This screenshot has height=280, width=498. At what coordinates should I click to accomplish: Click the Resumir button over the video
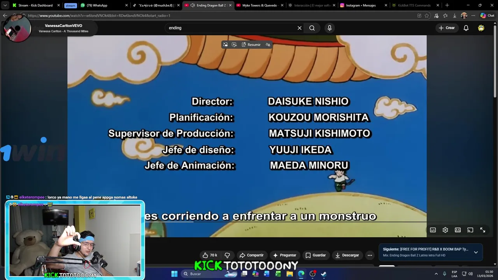click(251, 45)
